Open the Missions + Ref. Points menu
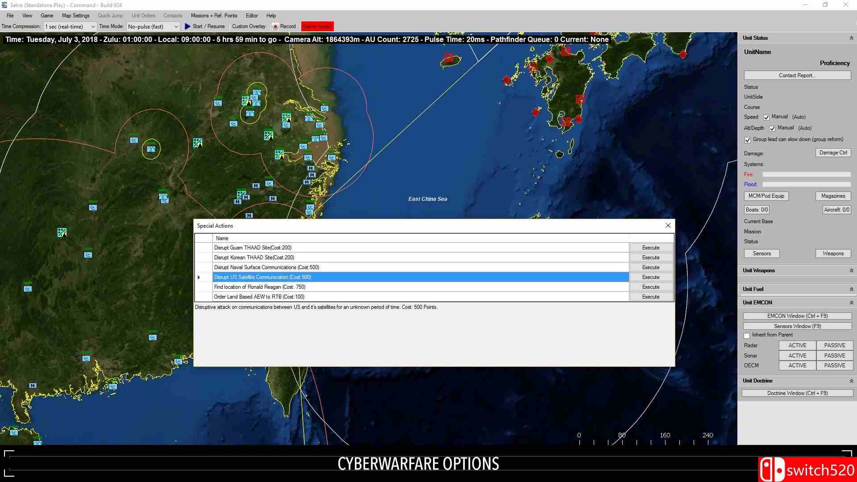Image resolution: width=857 pixels, height=482 pixels. click(214, 16)
